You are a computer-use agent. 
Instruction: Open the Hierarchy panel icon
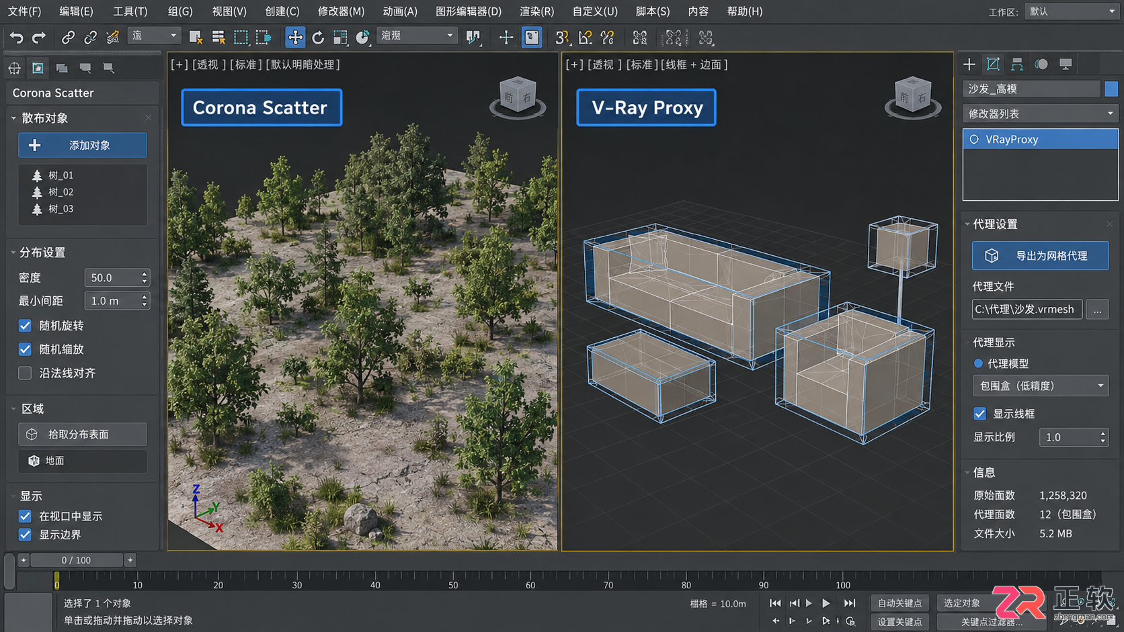1017,64
